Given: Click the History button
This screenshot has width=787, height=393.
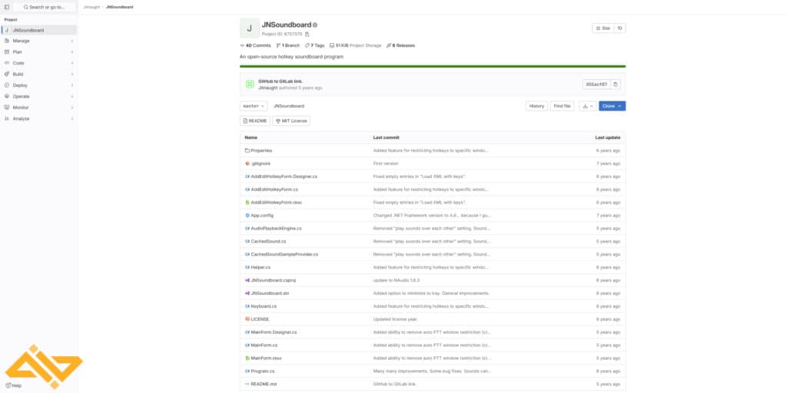Looking at the screenshot, I should [x=536, y=106].
